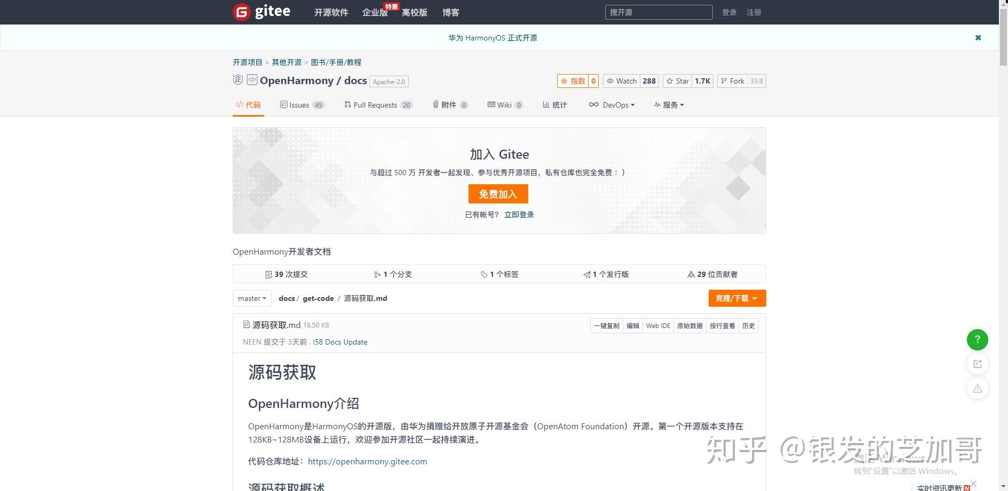Open the 企业版 menu item

[375, 12]
